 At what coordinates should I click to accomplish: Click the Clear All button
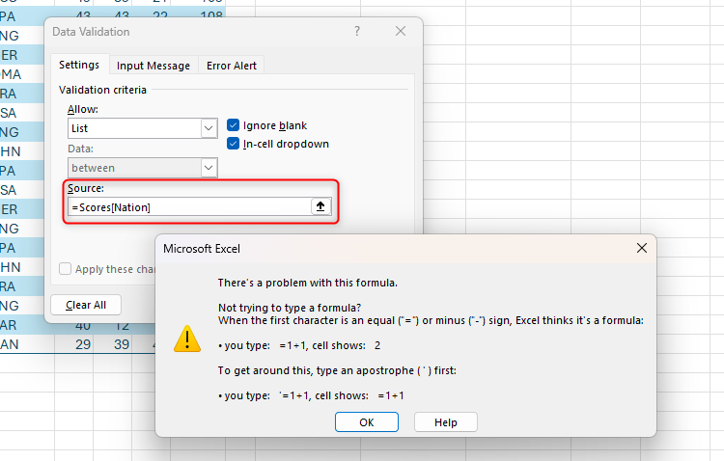click(86, 305)
